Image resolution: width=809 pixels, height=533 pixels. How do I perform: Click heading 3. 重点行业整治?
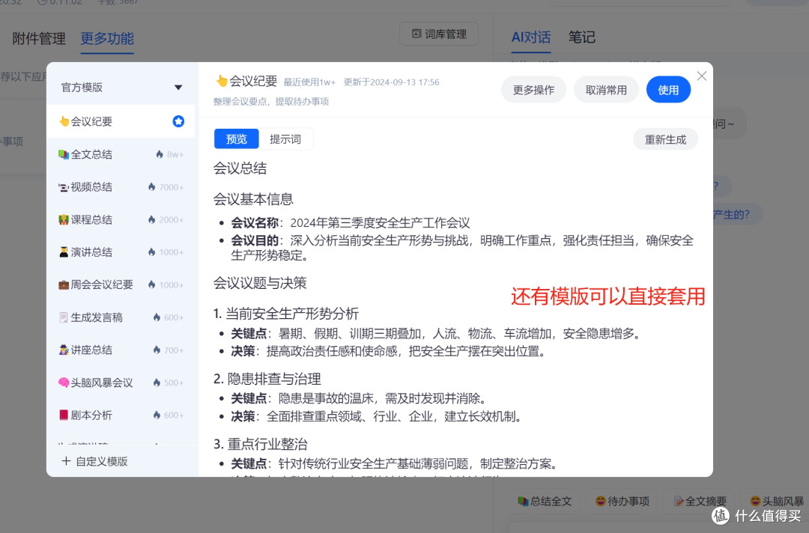[x=260, y=444]
